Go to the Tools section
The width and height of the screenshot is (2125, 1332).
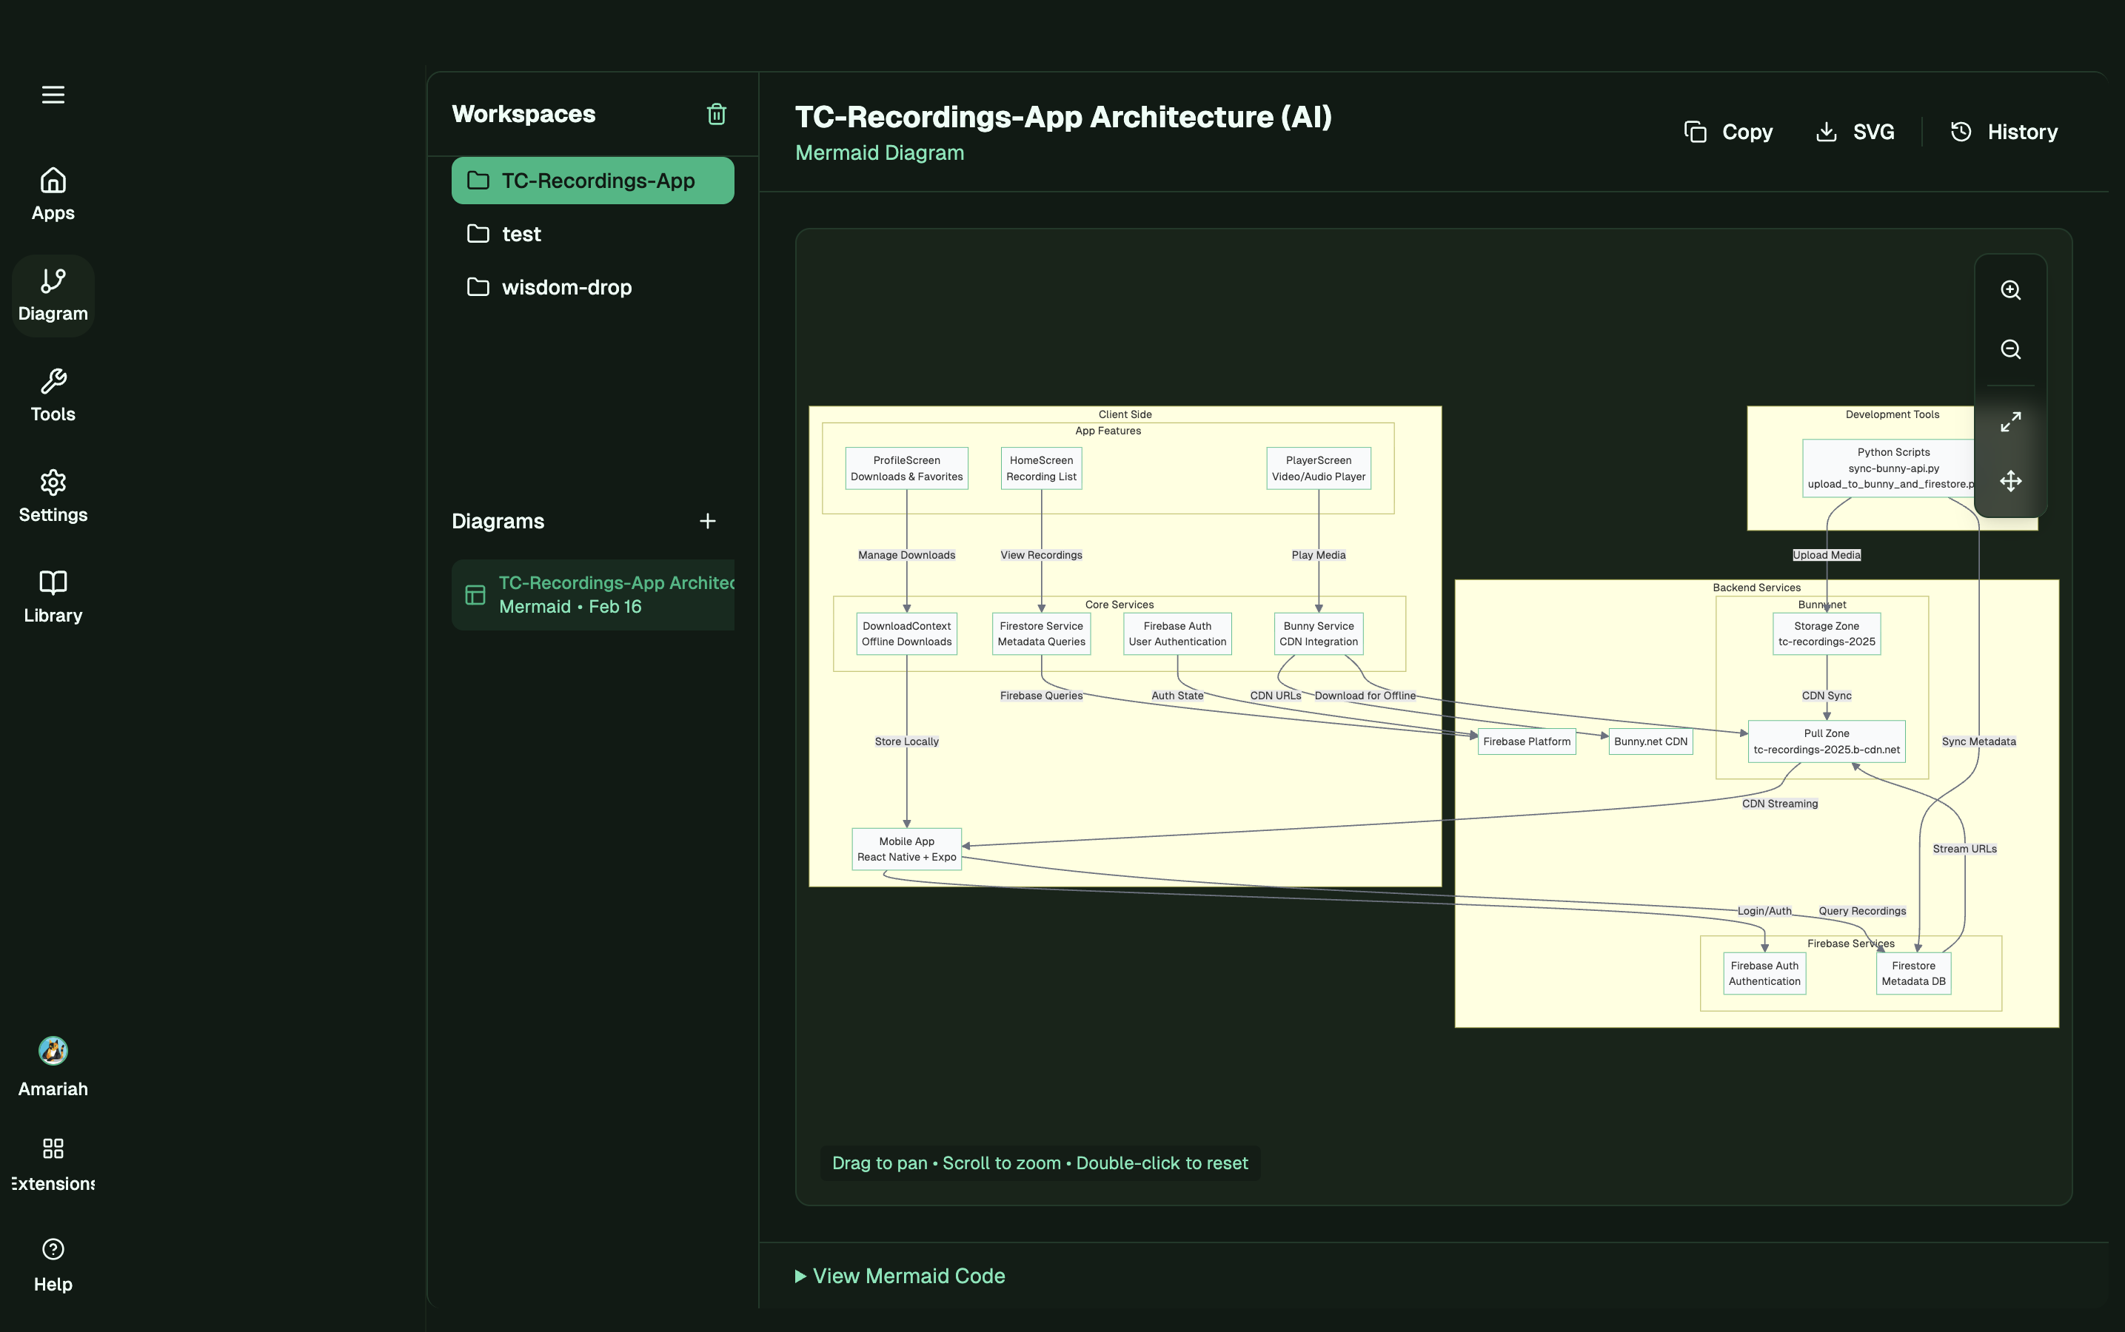pos(53,396)
